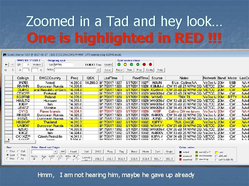Viewport: 249px width, 186px height.
Task: Select the Thailand country cell
Action: click(50, 122)
